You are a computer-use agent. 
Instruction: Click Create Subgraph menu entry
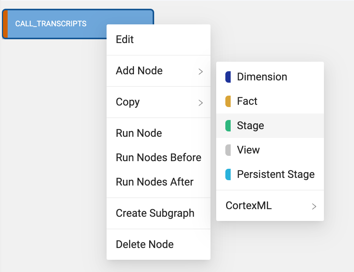click(155, 213)
